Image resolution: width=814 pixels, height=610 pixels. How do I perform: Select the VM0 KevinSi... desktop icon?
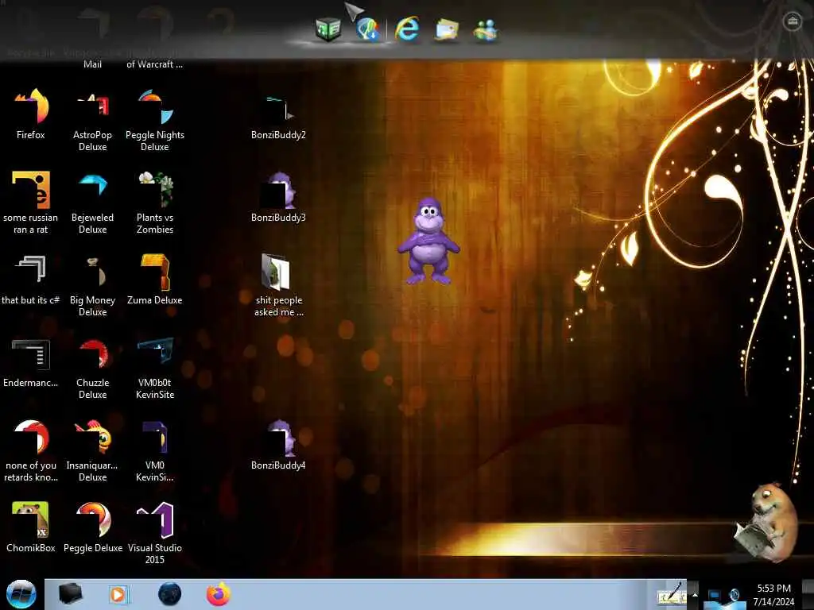coord(155,450)
